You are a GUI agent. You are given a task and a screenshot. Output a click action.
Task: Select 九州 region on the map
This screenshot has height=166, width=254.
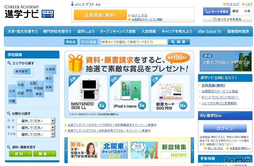pos(12,91)
